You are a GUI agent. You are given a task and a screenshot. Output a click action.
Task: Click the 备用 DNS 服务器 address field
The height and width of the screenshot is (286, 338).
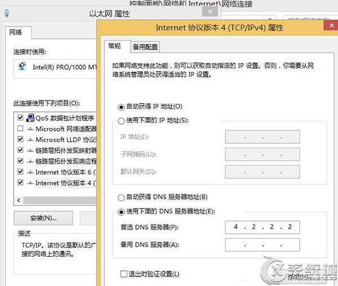click(263, 245)
